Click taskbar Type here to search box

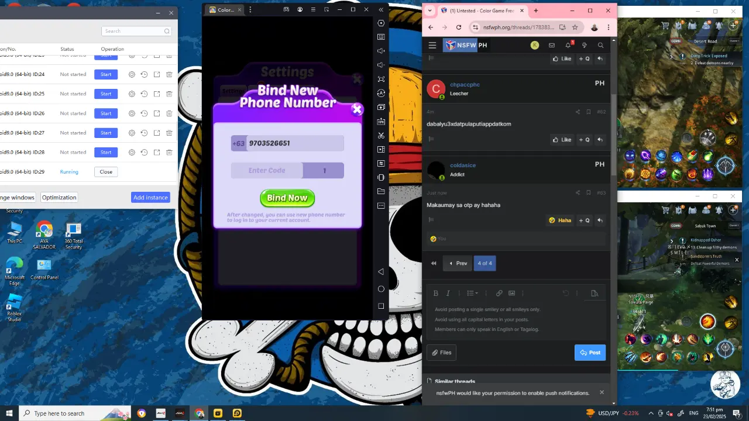(75, 413)
